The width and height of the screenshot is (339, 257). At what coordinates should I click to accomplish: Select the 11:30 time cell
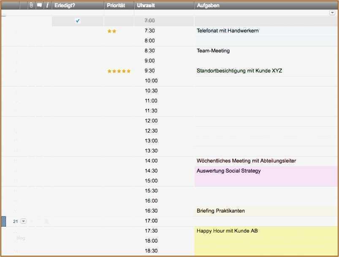click(164, 111)
